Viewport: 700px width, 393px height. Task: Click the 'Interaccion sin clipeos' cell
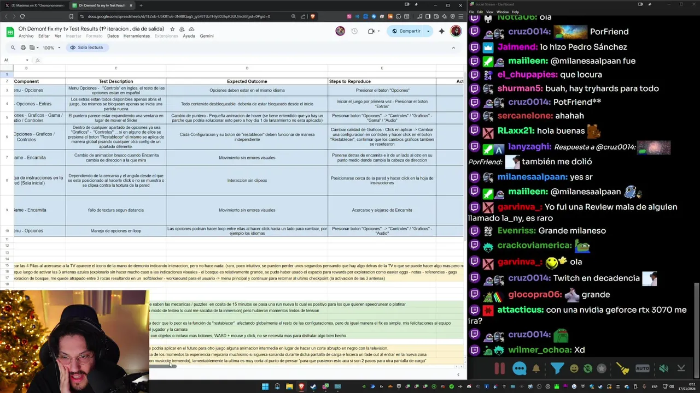(x=247, y=181)
